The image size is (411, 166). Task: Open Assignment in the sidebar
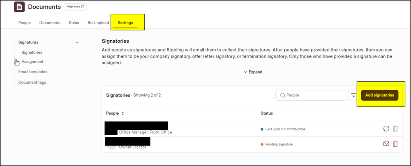[32, 62]
